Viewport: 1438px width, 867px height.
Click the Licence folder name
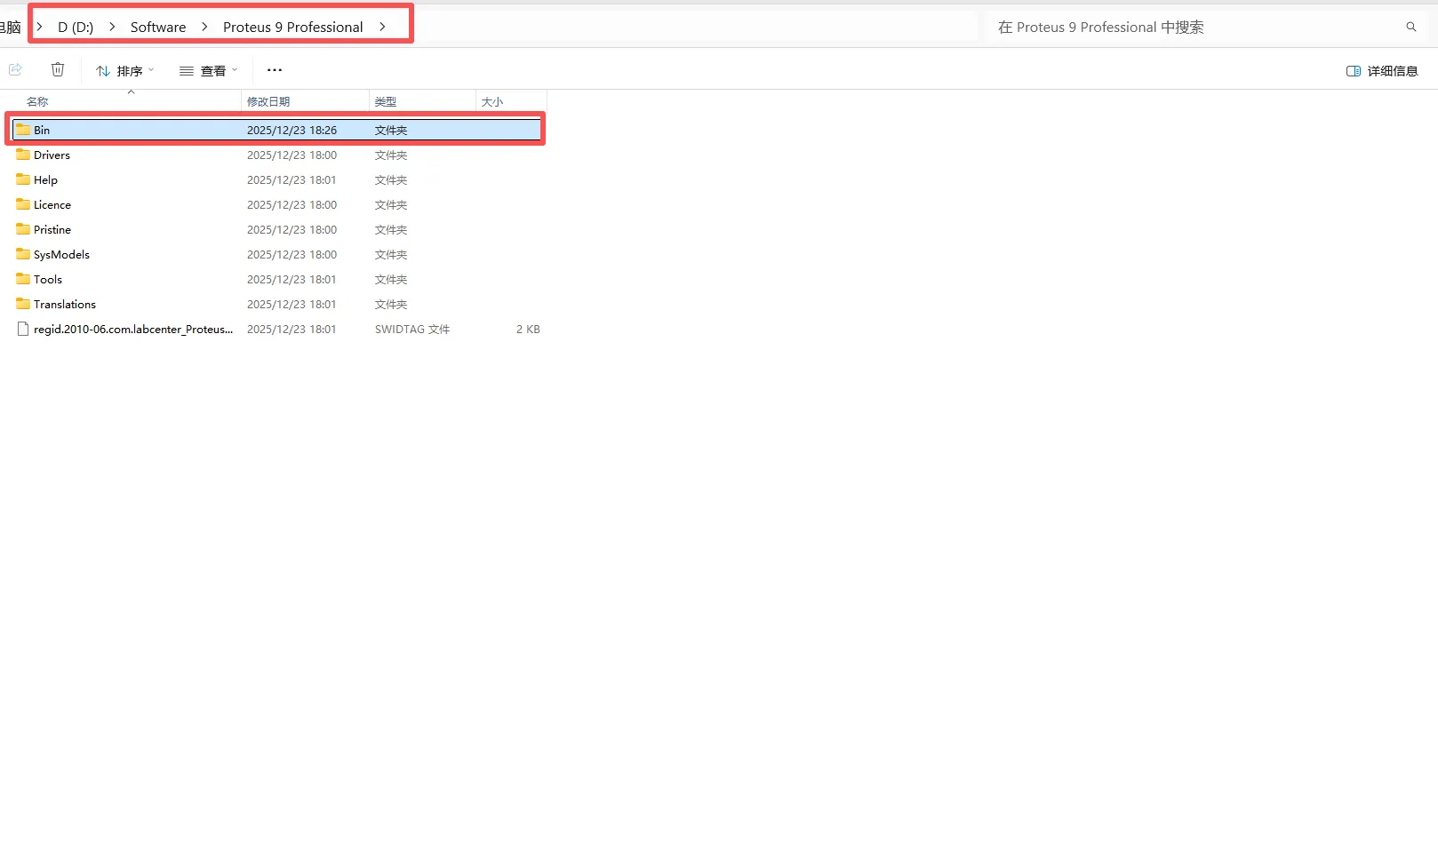point(52,205)
